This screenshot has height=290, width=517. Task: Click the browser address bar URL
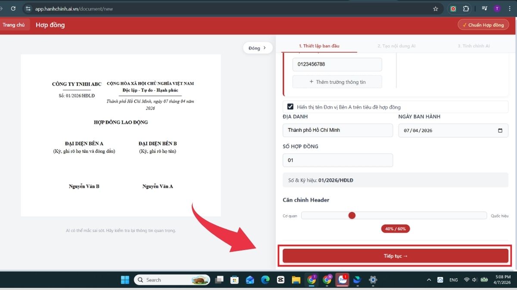(74, 9)
